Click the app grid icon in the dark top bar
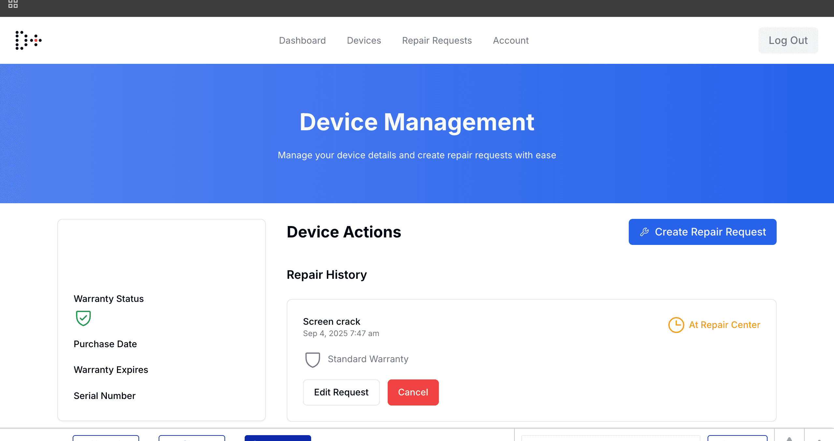The width and height of the screenshot is (834, 441). coord(13,4)
